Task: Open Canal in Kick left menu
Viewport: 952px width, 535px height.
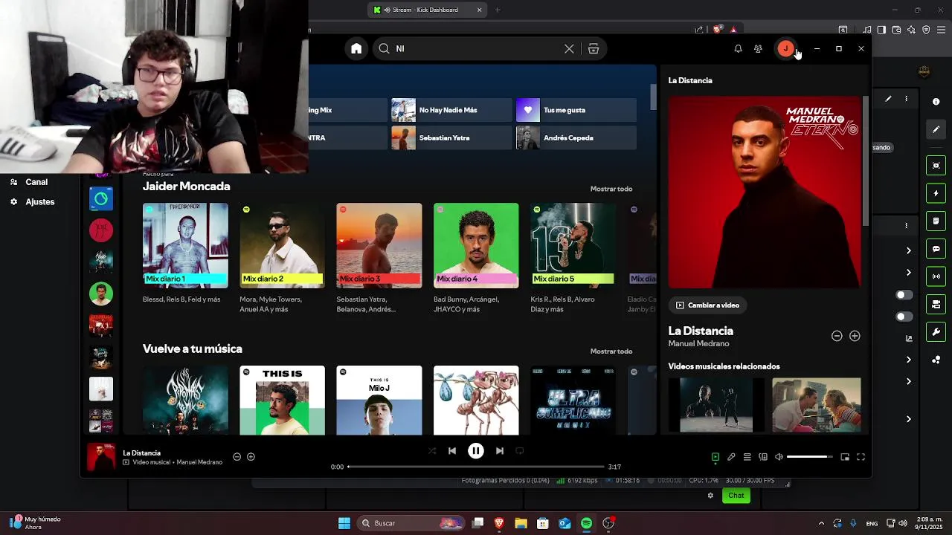Action: (x=36, y=182)
